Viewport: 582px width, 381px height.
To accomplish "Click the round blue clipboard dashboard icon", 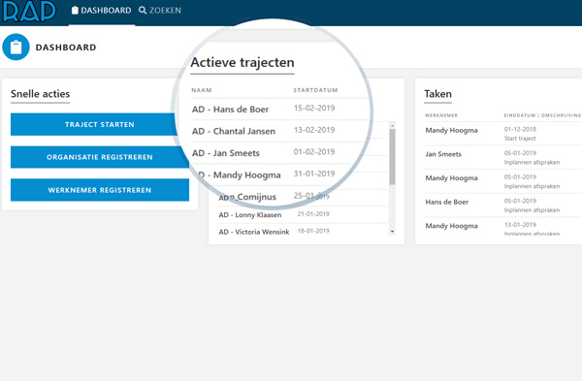I will (16, 47).
